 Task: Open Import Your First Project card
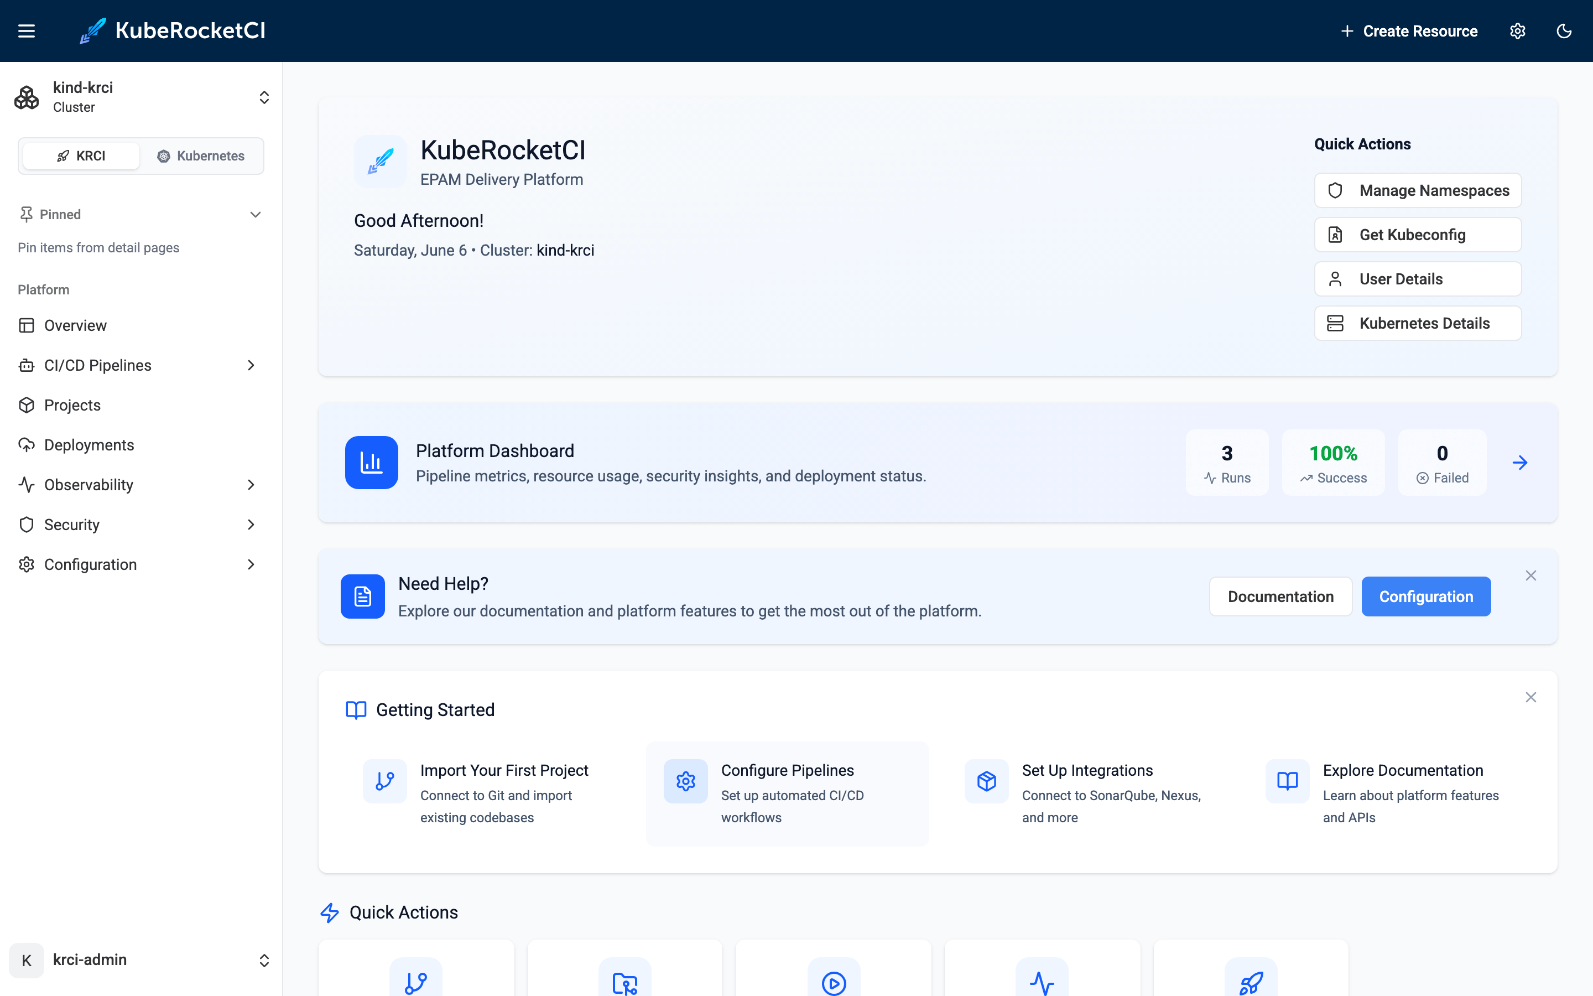[486, 794]
